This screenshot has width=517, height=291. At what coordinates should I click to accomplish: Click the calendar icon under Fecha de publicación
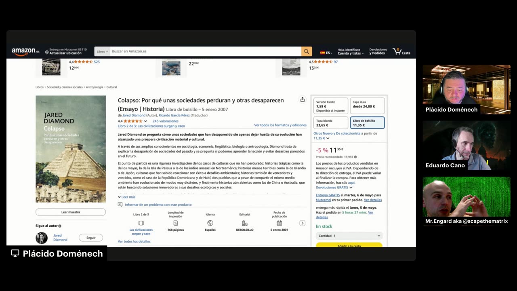[279, 223]
